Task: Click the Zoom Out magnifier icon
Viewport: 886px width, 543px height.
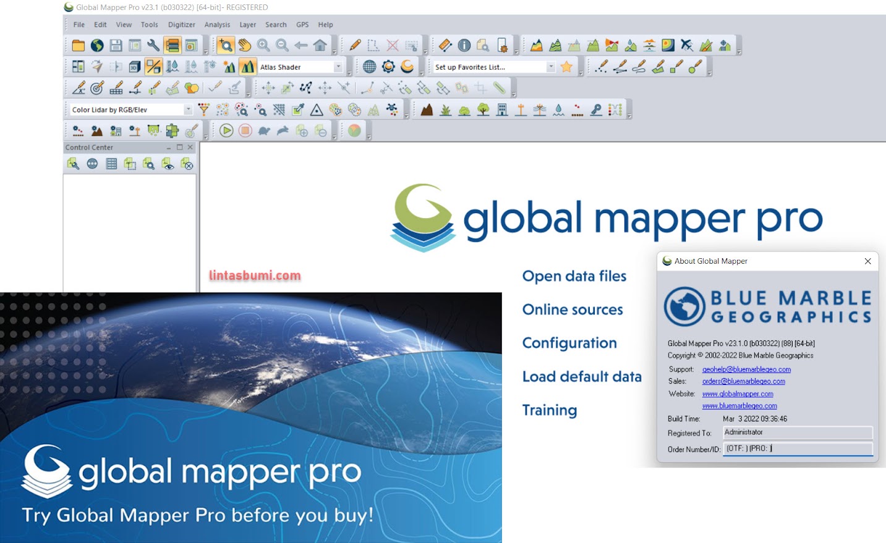Action: click(282, 45)
